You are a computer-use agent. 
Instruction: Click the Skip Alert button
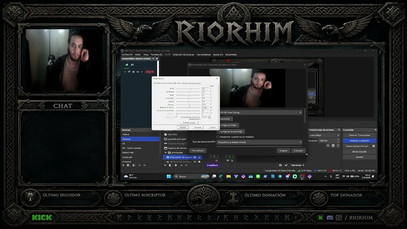tap(150, 72)
